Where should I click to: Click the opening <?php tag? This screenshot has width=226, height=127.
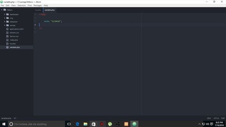click(x=42, y=14)
